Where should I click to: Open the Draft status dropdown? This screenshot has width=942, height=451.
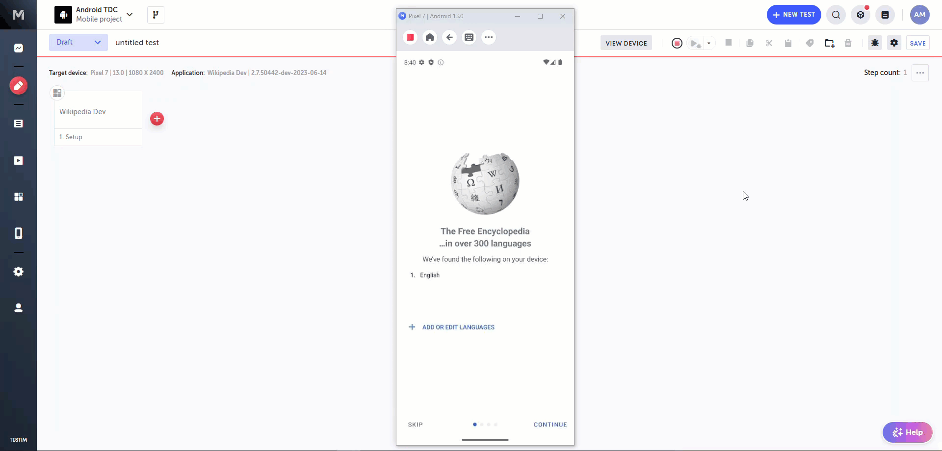78,43
